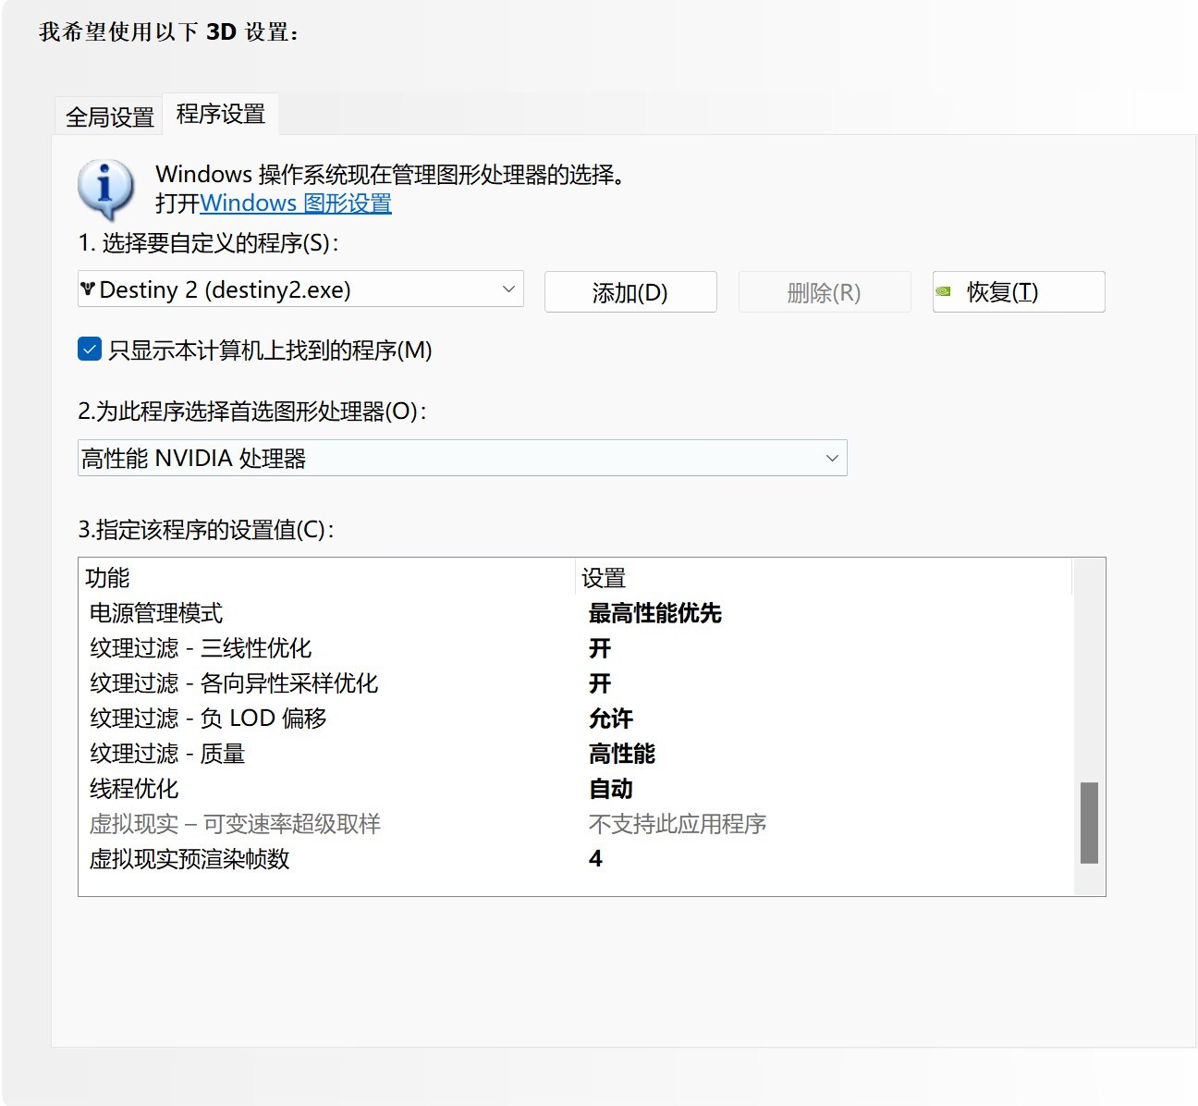
Task: Open the Windows 图形设置 link
Action: (296, 203)
